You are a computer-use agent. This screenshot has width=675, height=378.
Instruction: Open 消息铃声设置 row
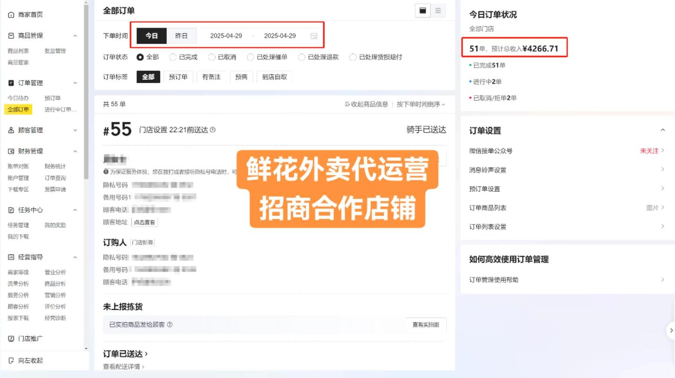point(567,170)
